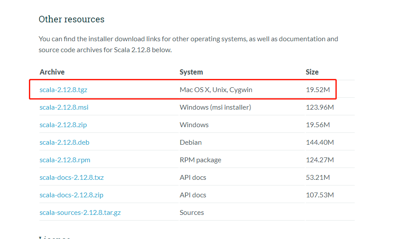The width and height of the screenshot is (416, 239).
Task: Open scala-docs-2.12.8.zip link
Action: (71, 195)
